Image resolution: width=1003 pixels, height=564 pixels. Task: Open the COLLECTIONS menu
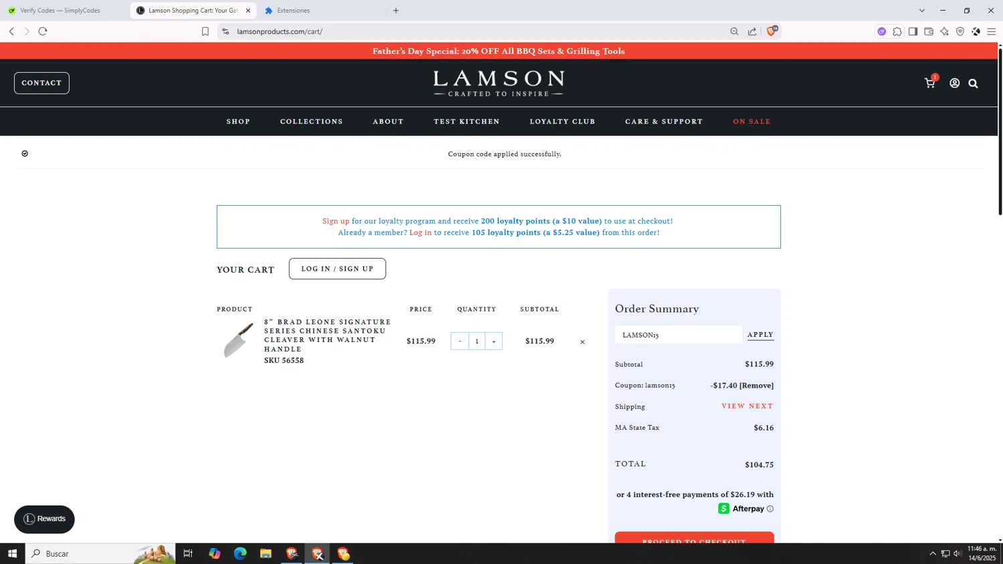(312, 122)
